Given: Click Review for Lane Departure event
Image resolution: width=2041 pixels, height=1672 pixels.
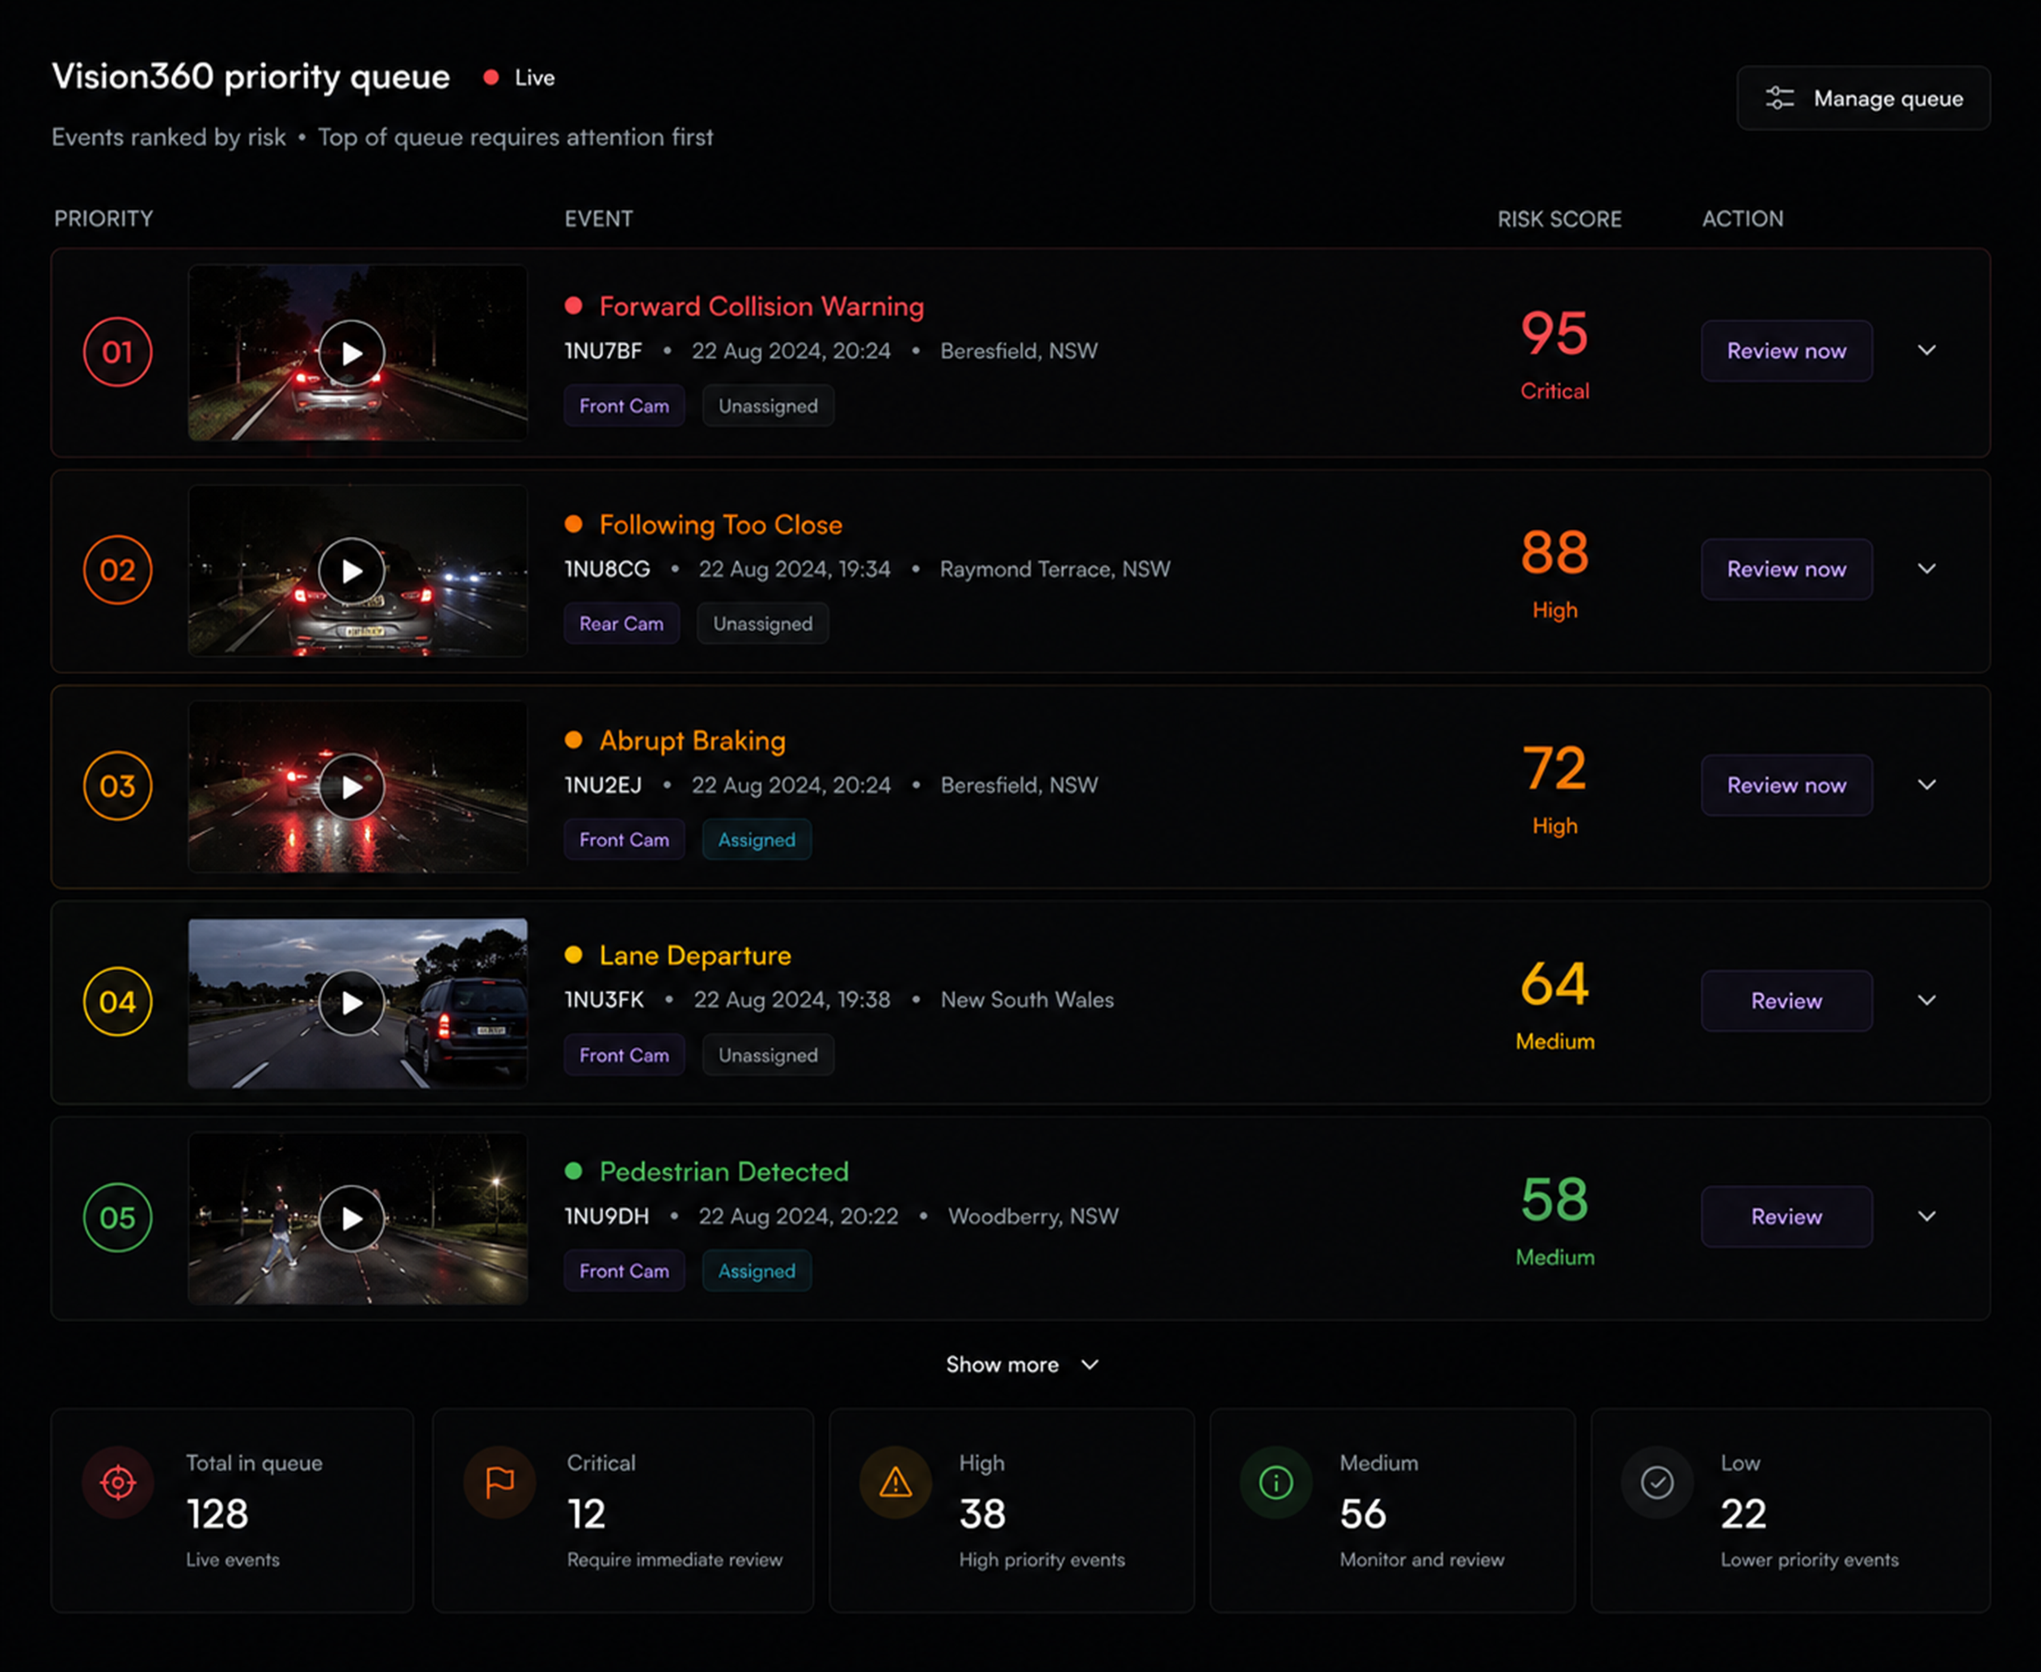Looking at the screenshot, I should [x=1787, y=1001].
